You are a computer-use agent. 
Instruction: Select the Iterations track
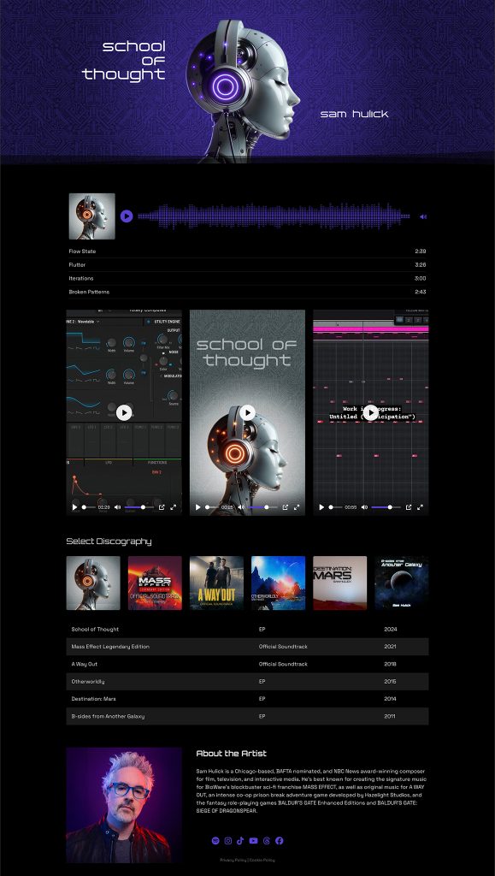[x=247, y=278]
